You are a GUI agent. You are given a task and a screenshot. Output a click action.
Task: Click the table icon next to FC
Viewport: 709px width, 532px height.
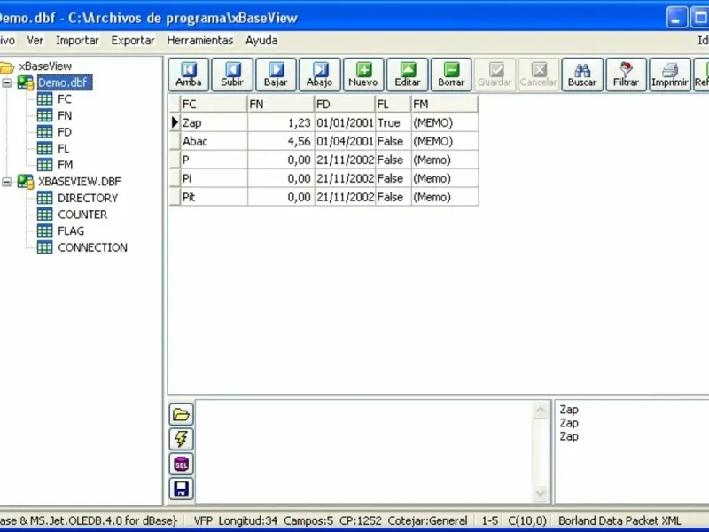[45, 99]
